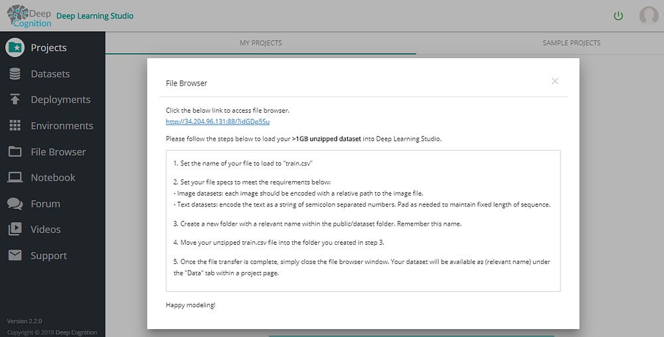Click the Deep Learning Studio title
This screenshot has width=664, height=337.
coord(95,16)
